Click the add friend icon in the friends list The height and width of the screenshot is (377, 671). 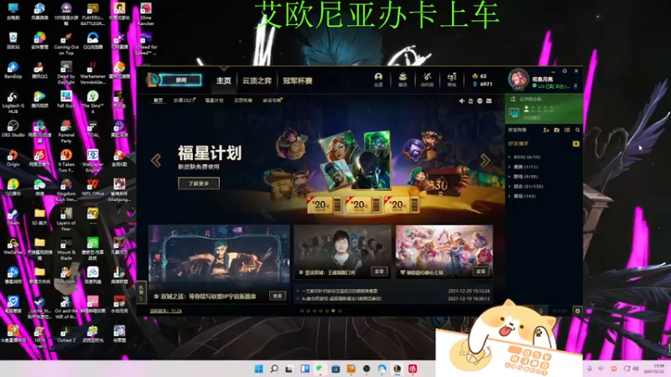coord(546,130)
